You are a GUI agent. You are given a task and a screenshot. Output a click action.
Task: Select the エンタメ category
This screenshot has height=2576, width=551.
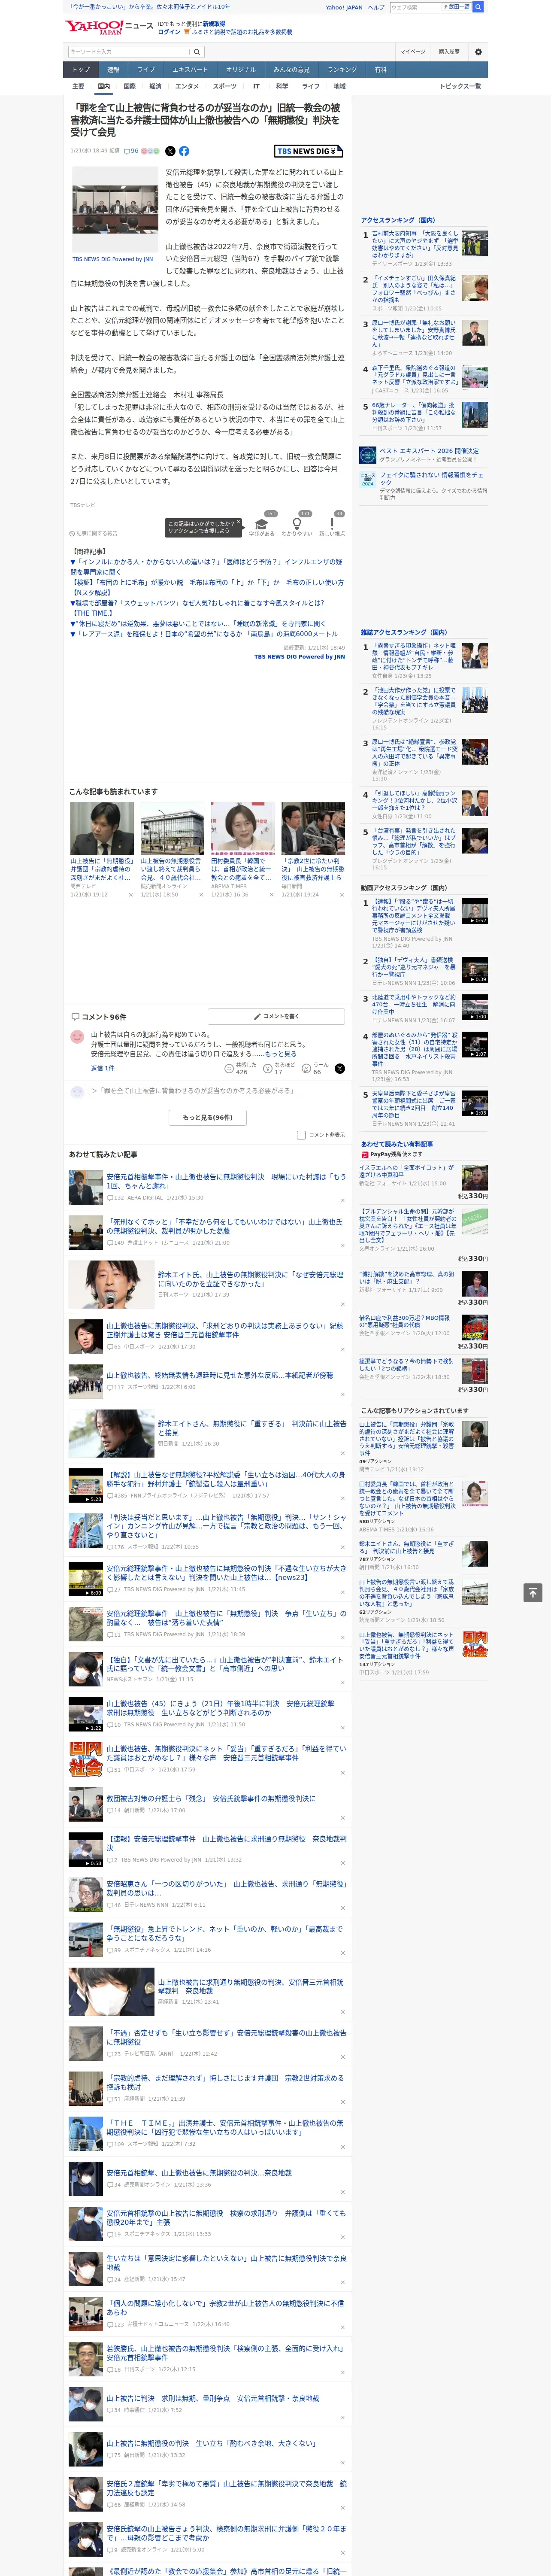pyautogui.click(x=187, y=86)
